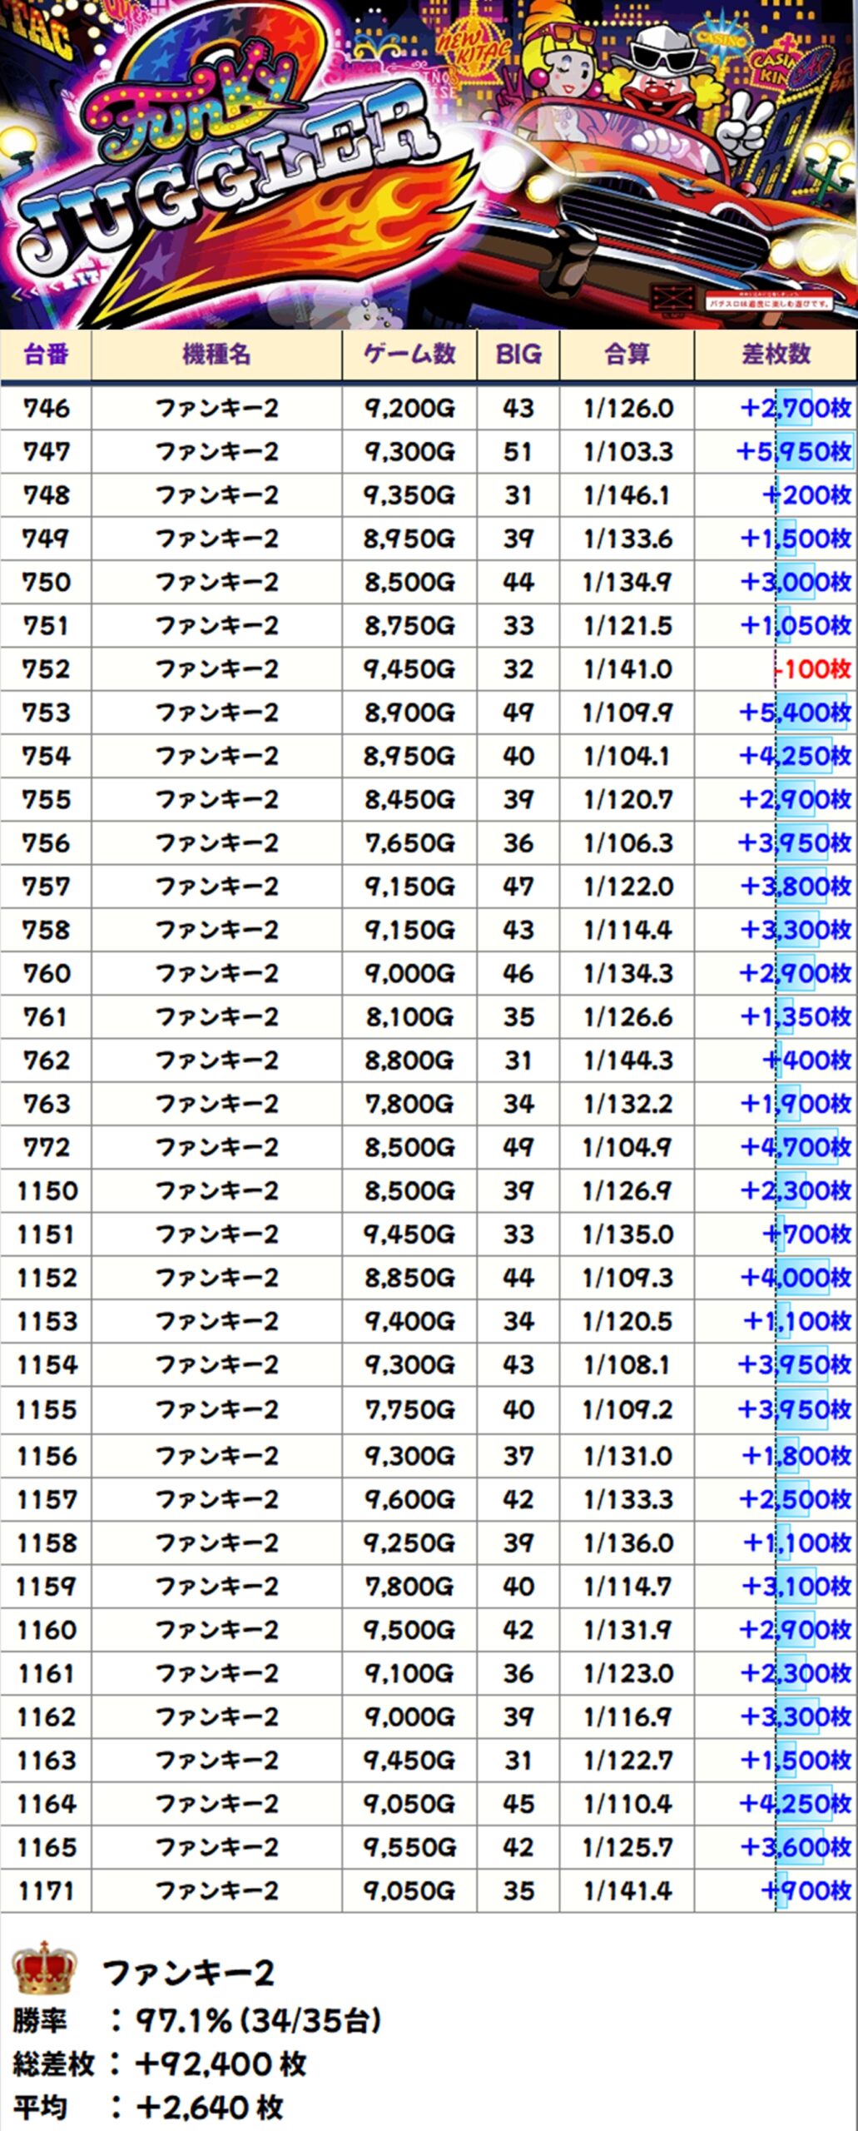Click the 総差枚 +92,400枚 summary text
858x2131 pixels.
pos(160,2064)
